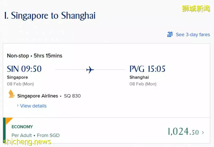Image resolution: width=214 pixels, height=147 pixels.
Task: Open the See 3-day fares link
Action: [x=193, y=35]
